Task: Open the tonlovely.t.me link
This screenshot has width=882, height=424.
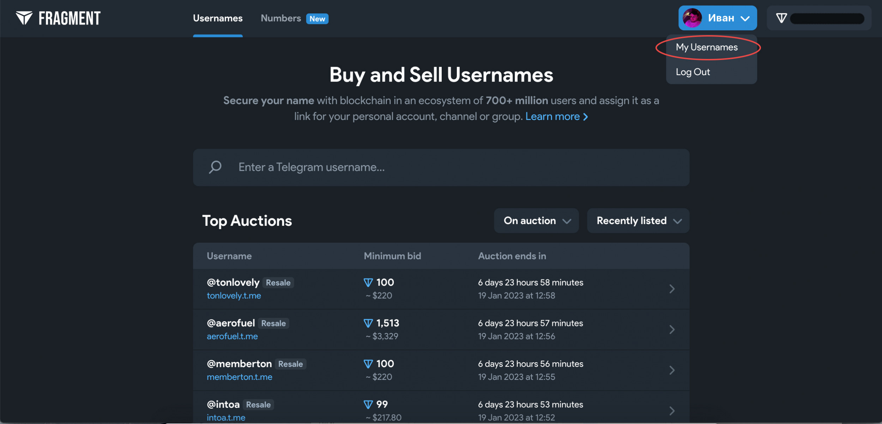Action: [234, 296]
